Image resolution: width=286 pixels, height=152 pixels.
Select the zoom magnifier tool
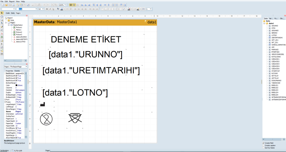coord(2,20)
